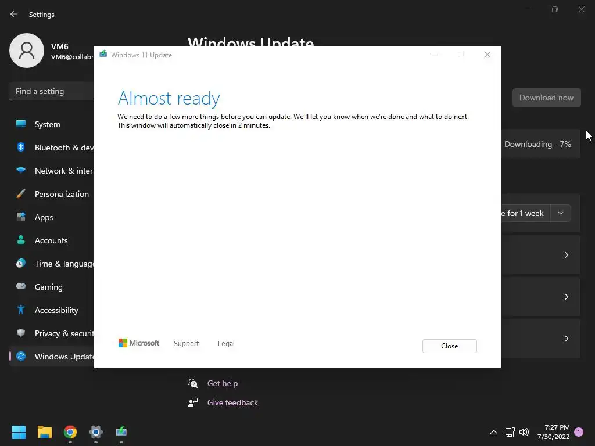Open the Get help link
Viewport: 595px width, 446px height.
pos(223,383)
